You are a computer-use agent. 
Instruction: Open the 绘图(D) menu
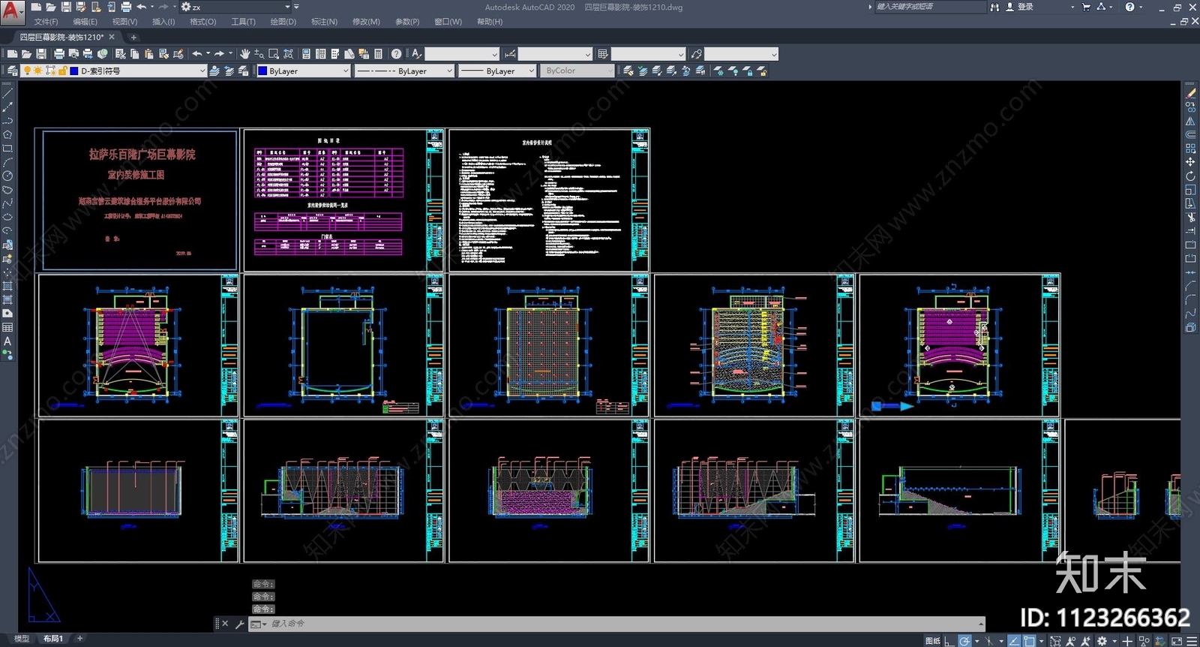283,22
